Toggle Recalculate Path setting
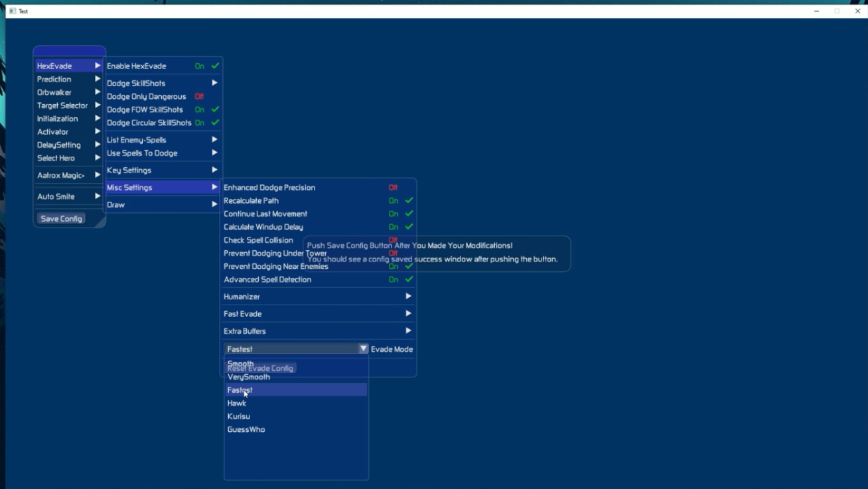Image resolution: width=868 pixels, height=489 pixels. pos(409,200)
